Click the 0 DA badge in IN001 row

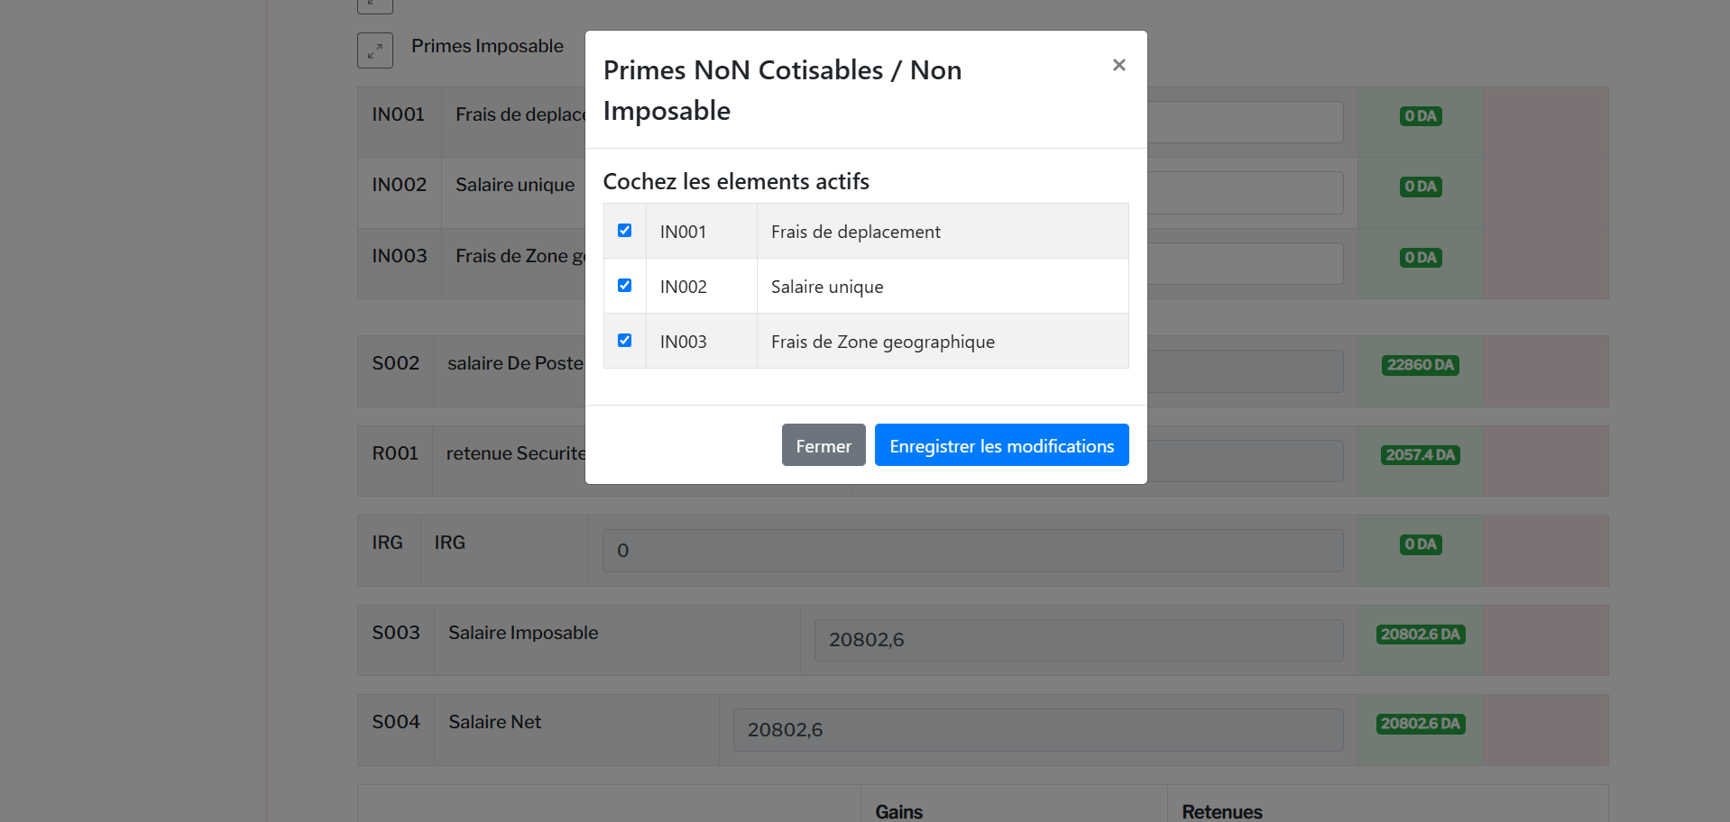pos(1420,116)
